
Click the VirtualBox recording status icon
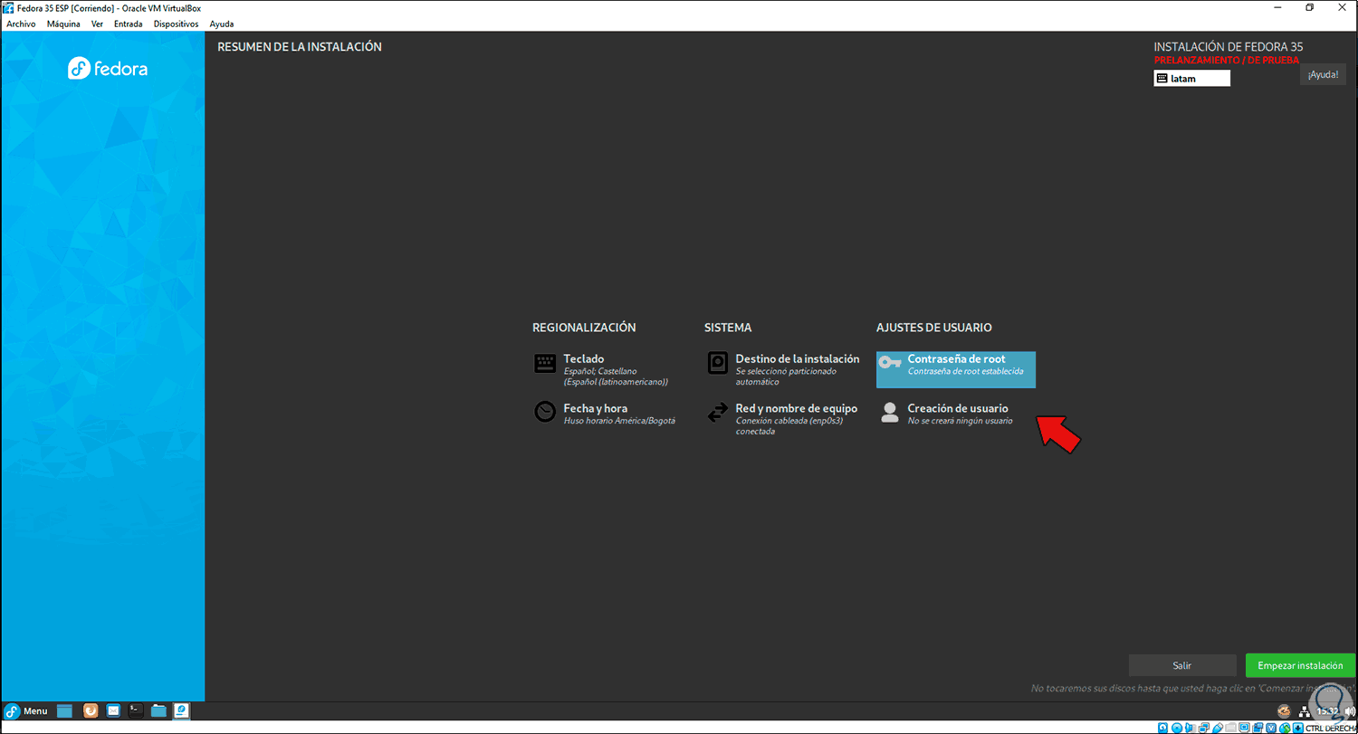(1258, 728)
